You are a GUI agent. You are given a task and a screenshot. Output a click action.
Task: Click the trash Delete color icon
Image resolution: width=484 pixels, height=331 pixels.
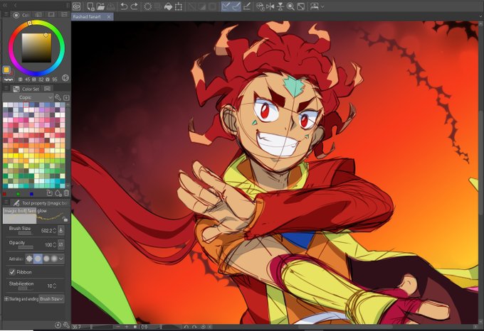click(66, 193)
